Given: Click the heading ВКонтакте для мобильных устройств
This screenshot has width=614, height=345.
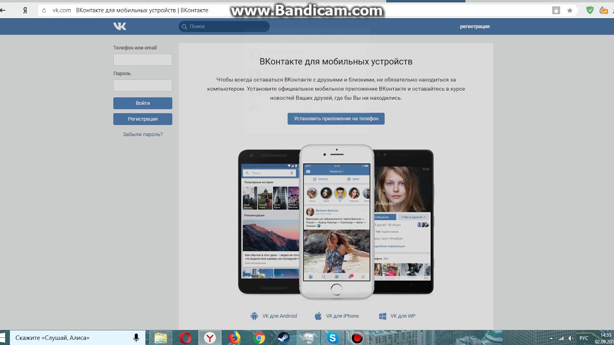Looking at the screenshot, I should [x=336, y=61].
